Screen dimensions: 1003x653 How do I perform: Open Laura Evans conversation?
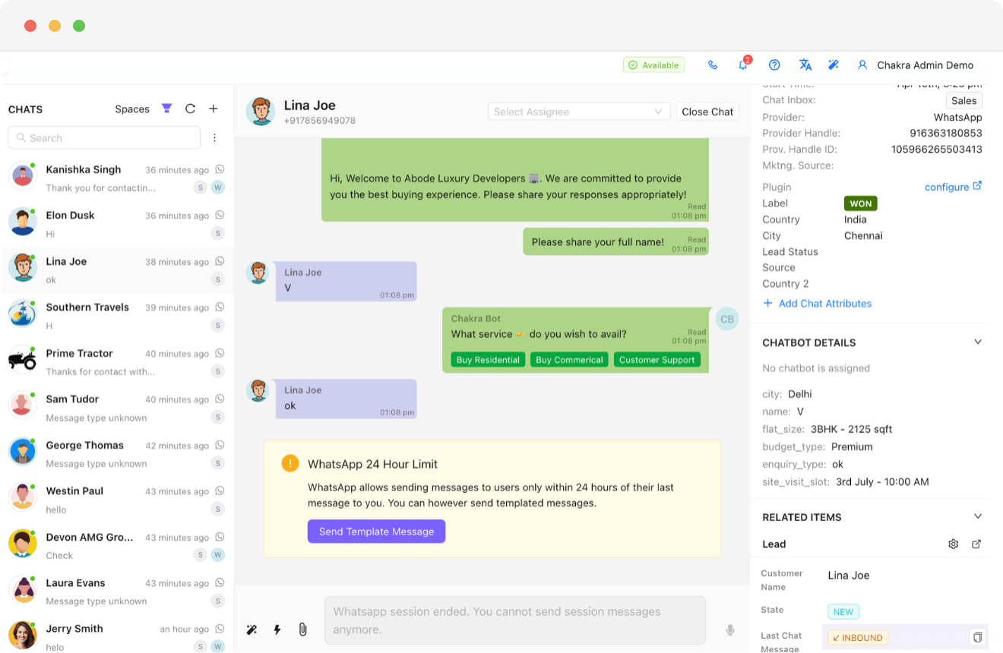tap(117, 591)
